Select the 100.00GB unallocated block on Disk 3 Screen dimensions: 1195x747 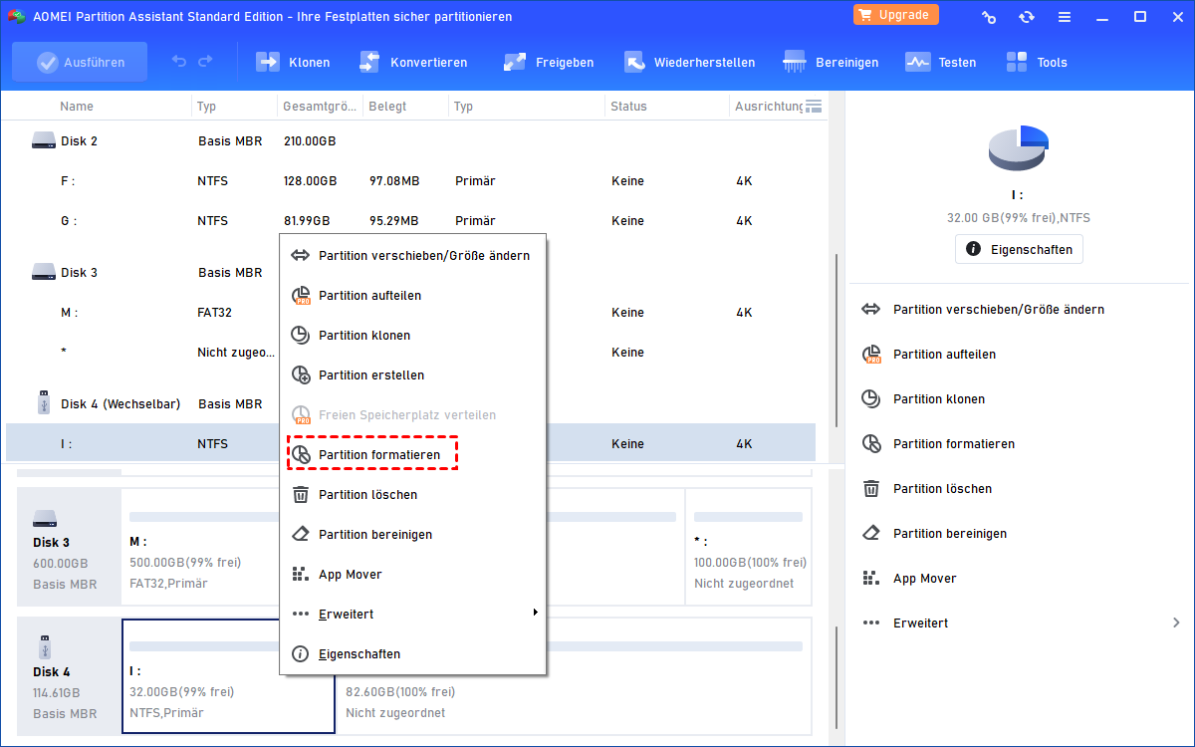(748, 546)
